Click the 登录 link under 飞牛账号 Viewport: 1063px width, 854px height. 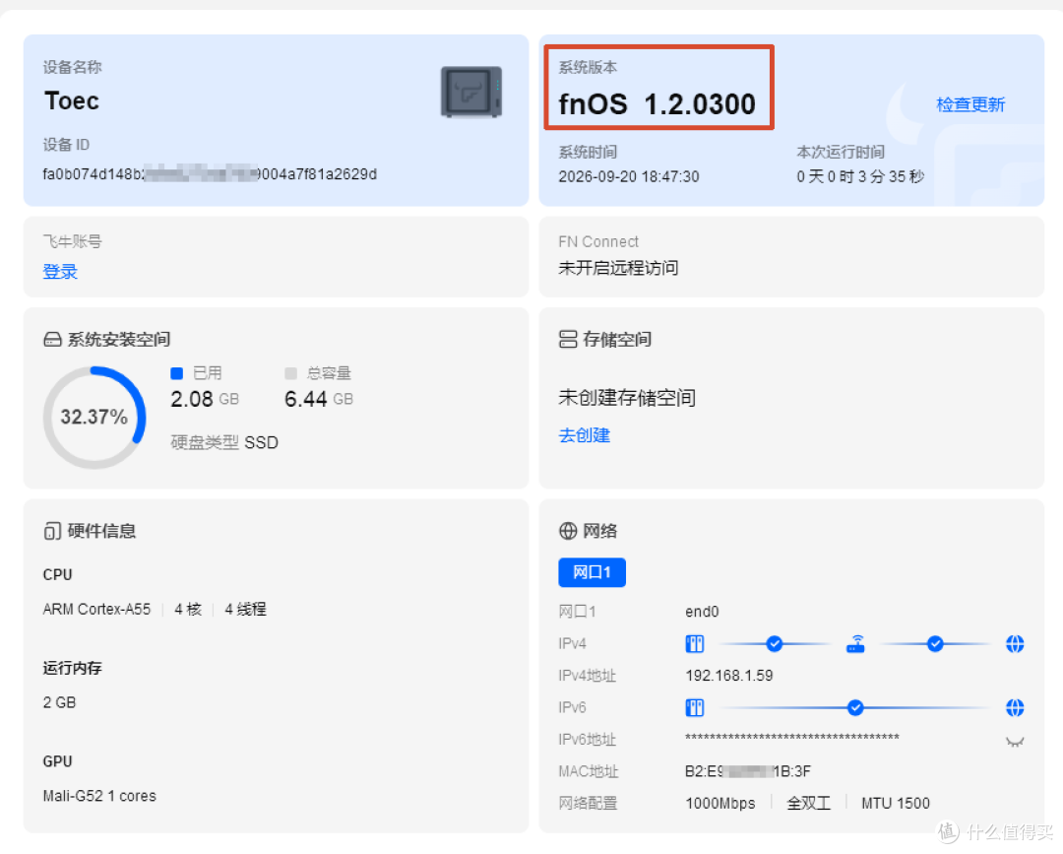pyautogui.click(x=60, y=272)
